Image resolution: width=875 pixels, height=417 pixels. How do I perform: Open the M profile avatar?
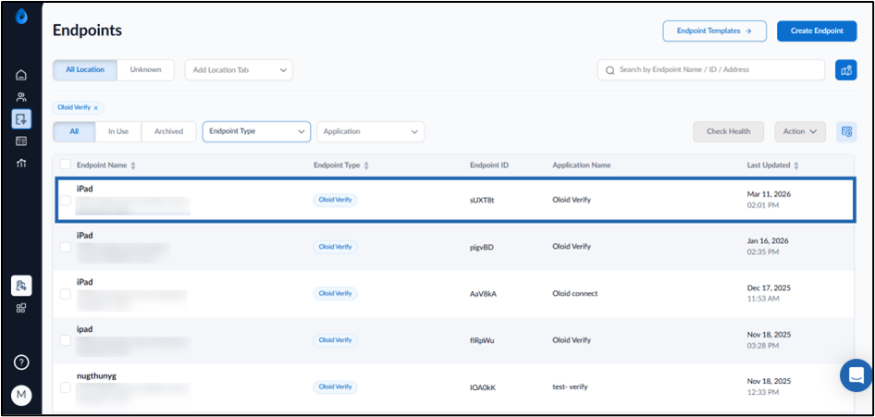point(21,395)
